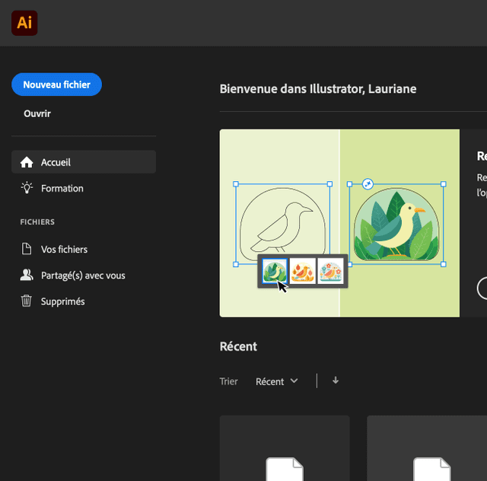Click the outlined bird sketch in the banner
487x481 pixels.
(282, 225)
